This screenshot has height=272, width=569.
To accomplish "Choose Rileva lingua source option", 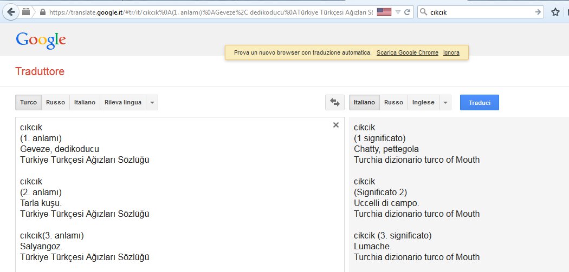I will pos(123,103).
